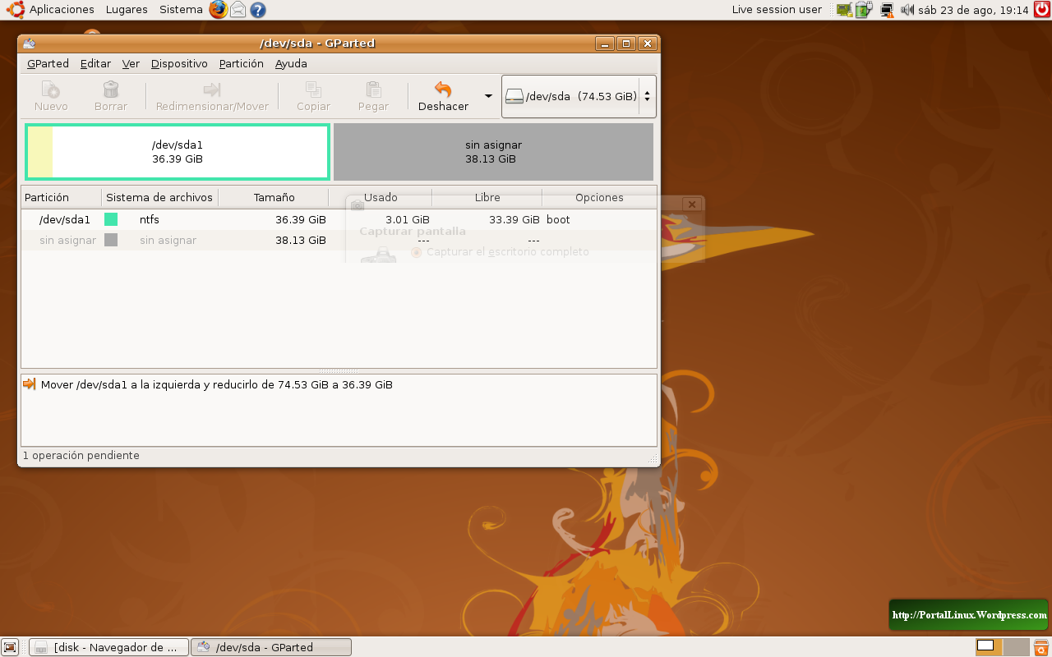Click the show desktop panel icon
The width and height of the screenshot is (1052, 657).
click(x=10, y=647)
